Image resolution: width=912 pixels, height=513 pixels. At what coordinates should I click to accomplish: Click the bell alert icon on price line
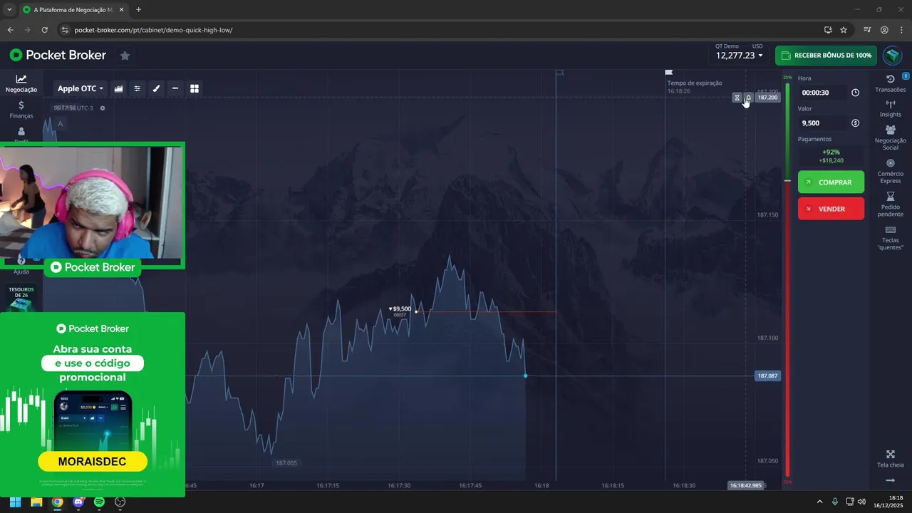click(748, 98)
